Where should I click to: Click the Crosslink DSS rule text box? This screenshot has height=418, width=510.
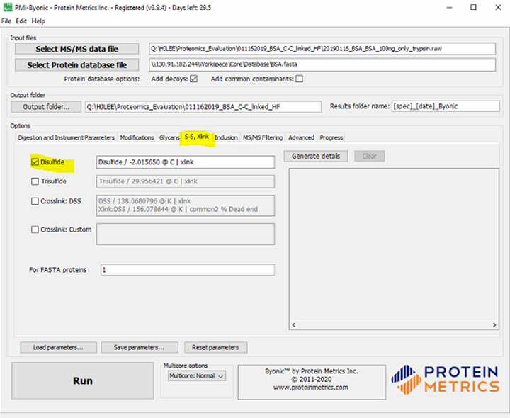pyautogui.click(x=186, y=205)
